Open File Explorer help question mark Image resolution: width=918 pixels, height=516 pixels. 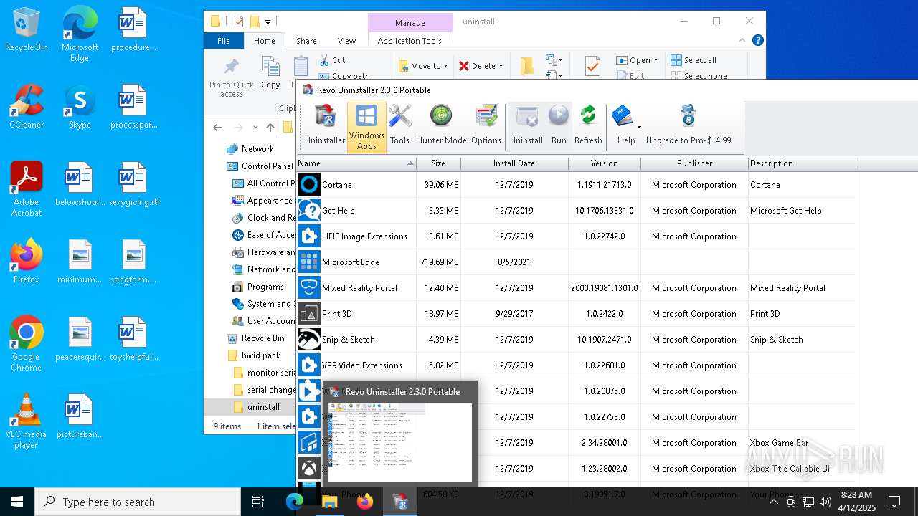758,41
